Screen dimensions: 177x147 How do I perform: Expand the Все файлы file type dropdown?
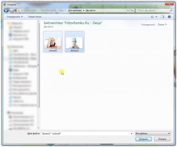[153, 133]
